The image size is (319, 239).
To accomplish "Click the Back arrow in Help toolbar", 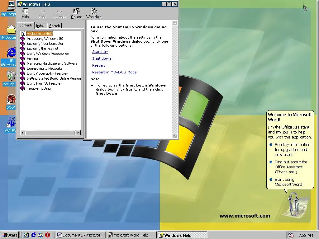I will tap(42, 14).
